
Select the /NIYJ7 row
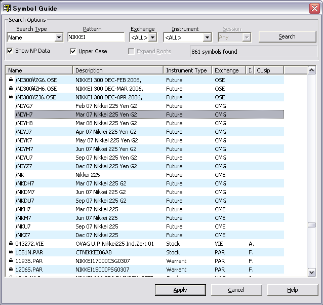(x=149, y=132)
